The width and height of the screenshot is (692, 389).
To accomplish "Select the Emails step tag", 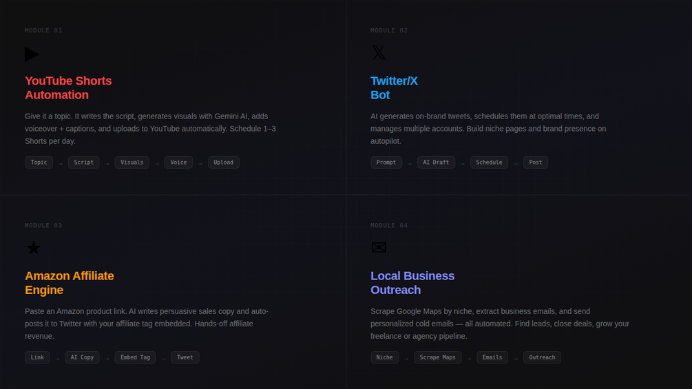I will pos(492,357).
